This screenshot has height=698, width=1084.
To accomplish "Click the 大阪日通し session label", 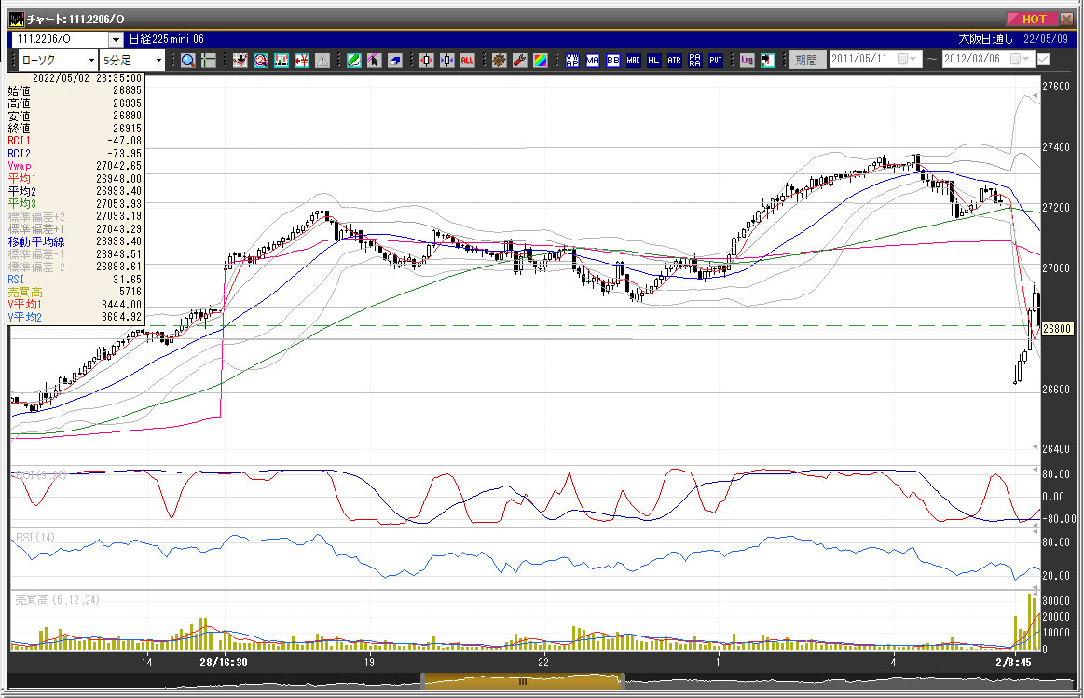I will point(985,39).
